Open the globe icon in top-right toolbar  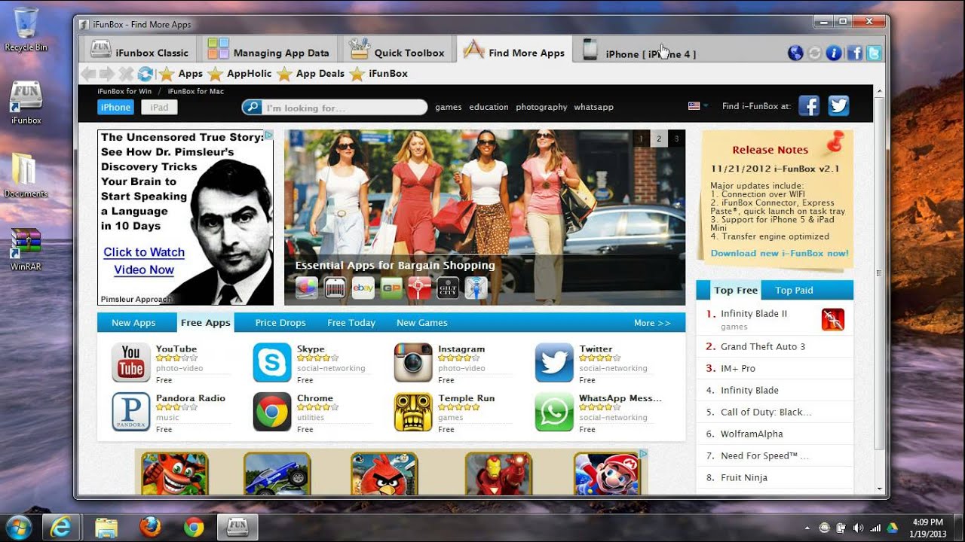pos(795,53)
